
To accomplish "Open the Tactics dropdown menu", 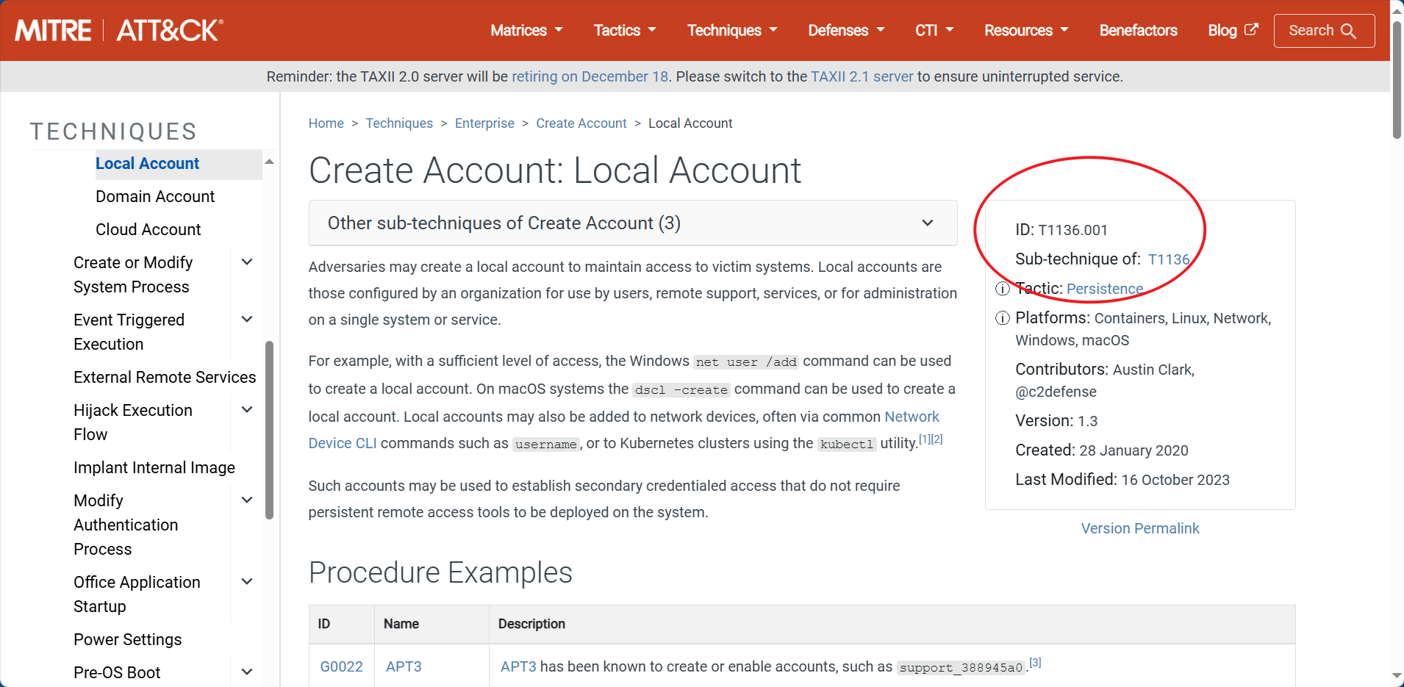I will click(x=625, y=30).
